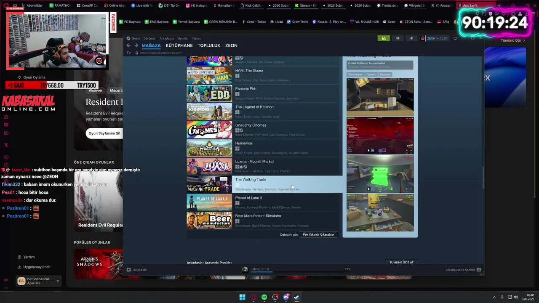539x303 pixels.
Task: Open the Arkadaşlar menu
Action: pos(167,38)
